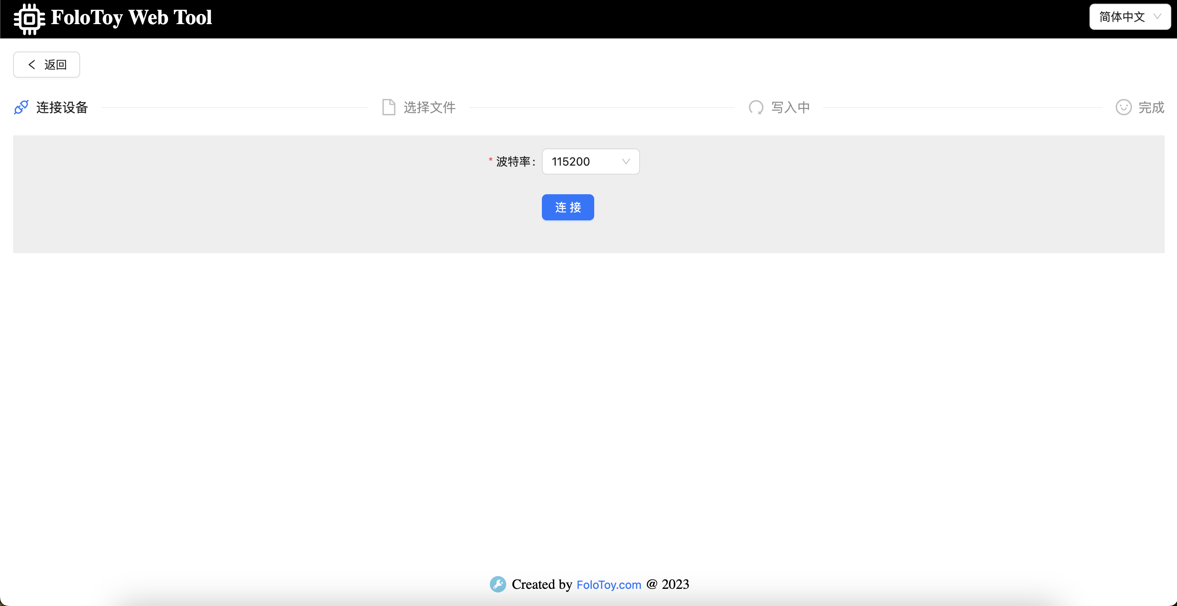Open the 简体中文 language dropdown
The image size is (1177, 606).
click(x=1130, y=16)
